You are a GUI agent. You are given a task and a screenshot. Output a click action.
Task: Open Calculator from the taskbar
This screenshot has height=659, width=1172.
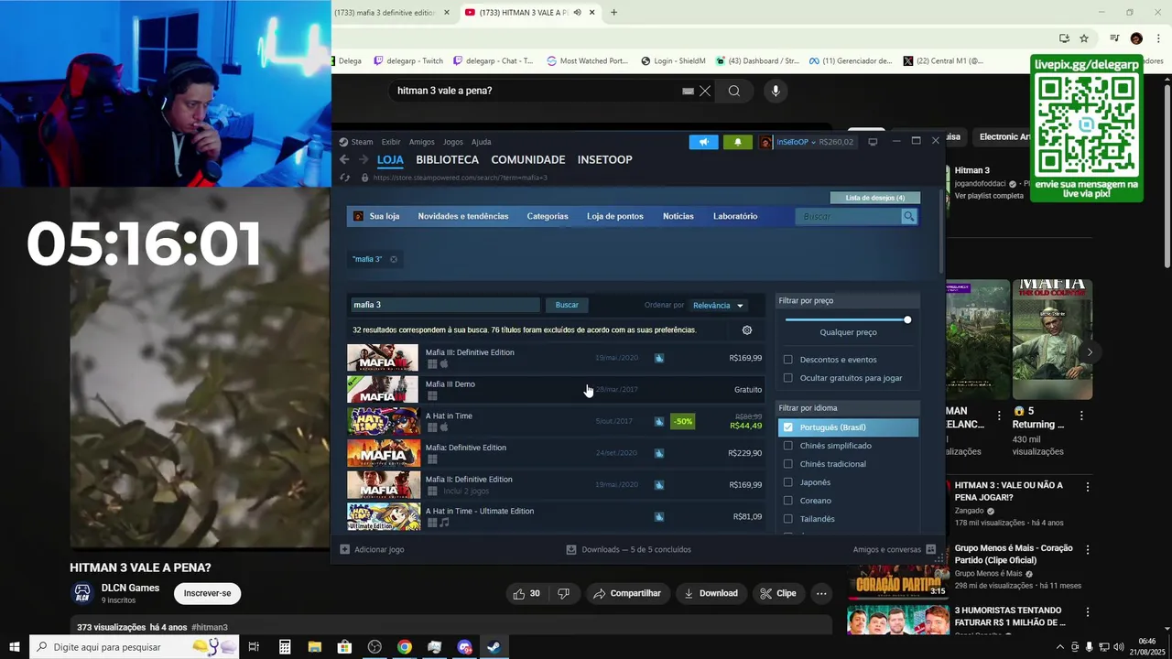click(285, 647)
